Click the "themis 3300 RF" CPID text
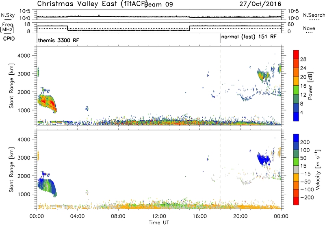This screenshot has width=325, height=225. (58, 40)
